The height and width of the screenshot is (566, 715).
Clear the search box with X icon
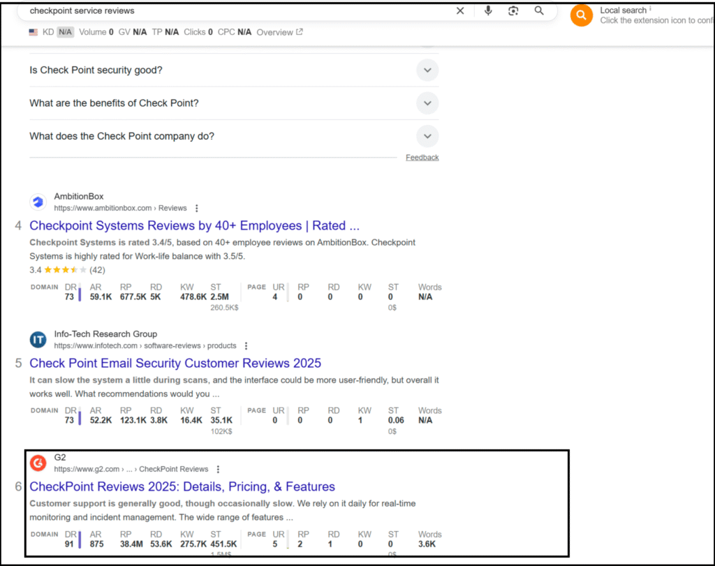coord(460,10)
